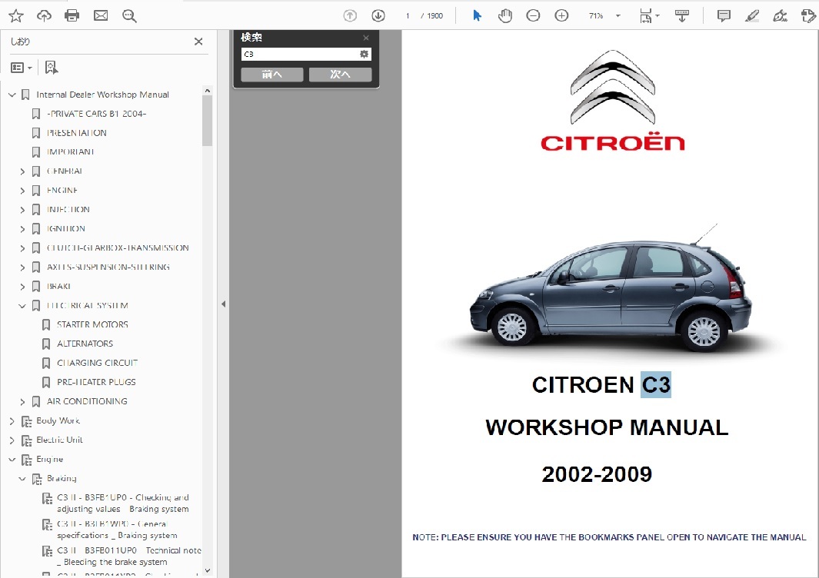The image size is (819, 578).
Task: Expand the ENGINE bookmark
Action: pyautogui.click(x=22, y=191)
